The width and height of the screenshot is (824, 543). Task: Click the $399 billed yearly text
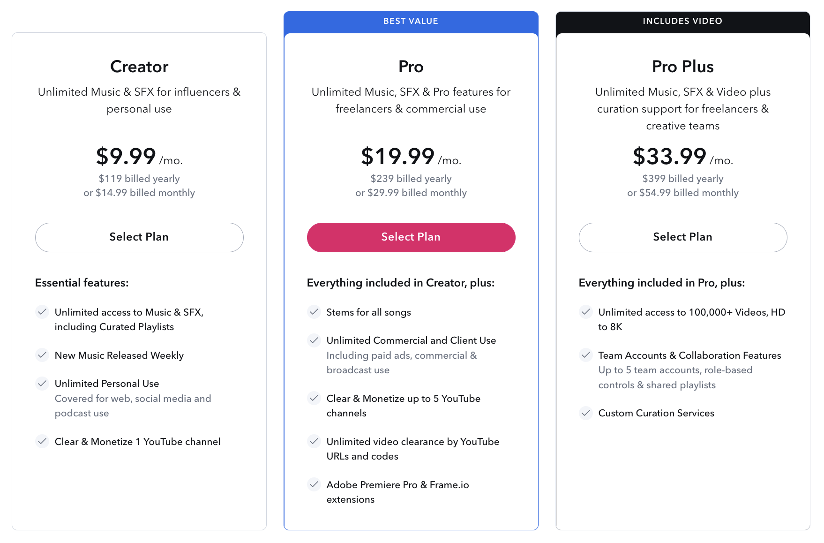click(682, 179)
